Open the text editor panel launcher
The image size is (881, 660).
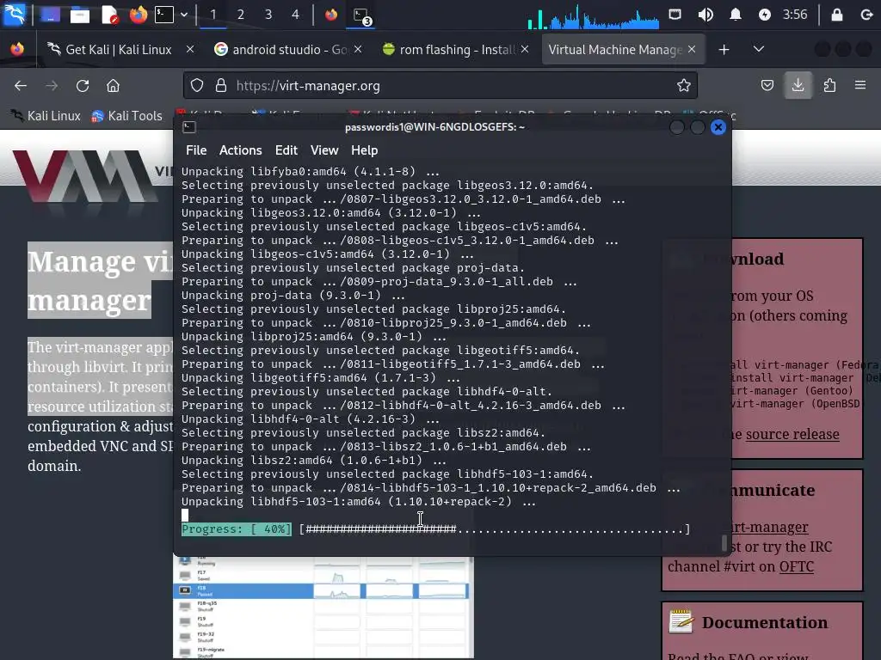109,15
